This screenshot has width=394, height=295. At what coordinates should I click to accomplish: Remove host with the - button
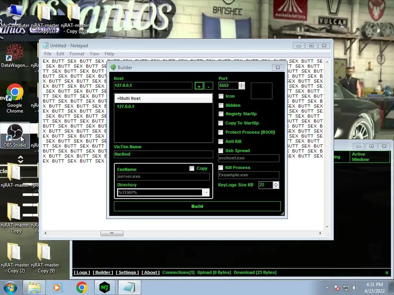209,86
